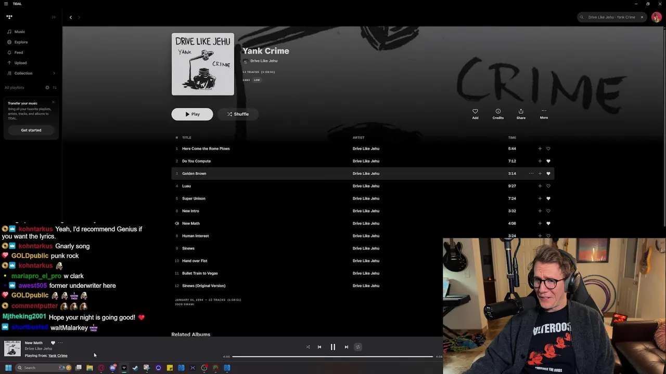The height and width of the screenshot is (374, 666).
Task: Unfavorite the now playing New Math
Action: pos(53,343)
